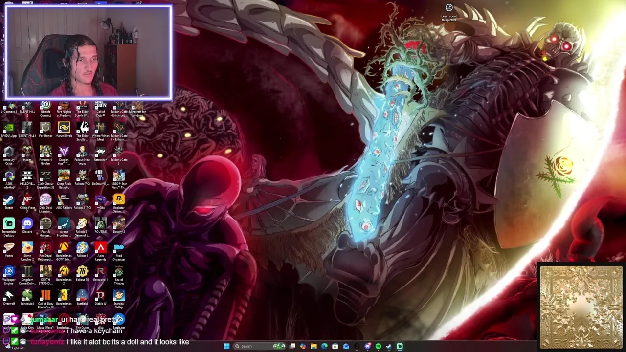The image size is (626, 352).
Task: Launch Discord from the desktop
Action: [x=27, y=226]
